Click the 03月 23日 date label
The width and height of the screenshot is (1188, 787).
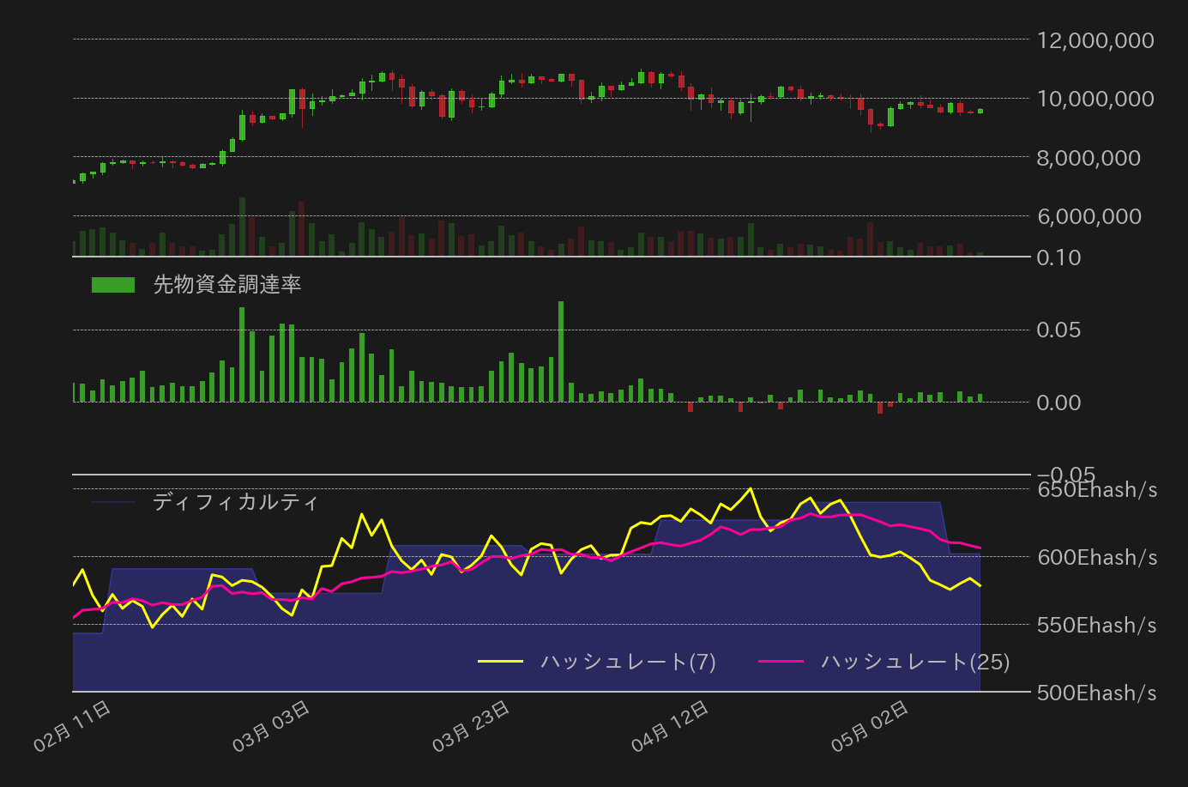(x=471, y=726)
